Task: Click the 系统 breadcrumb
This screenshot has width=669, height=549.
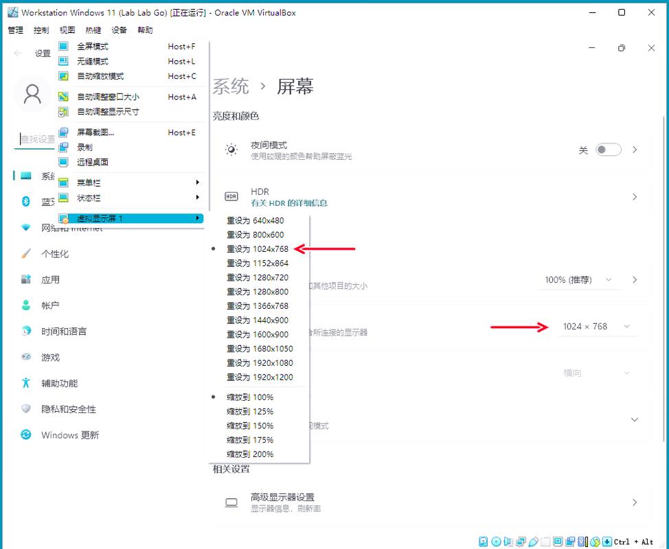Action: (x=231, y=86)
